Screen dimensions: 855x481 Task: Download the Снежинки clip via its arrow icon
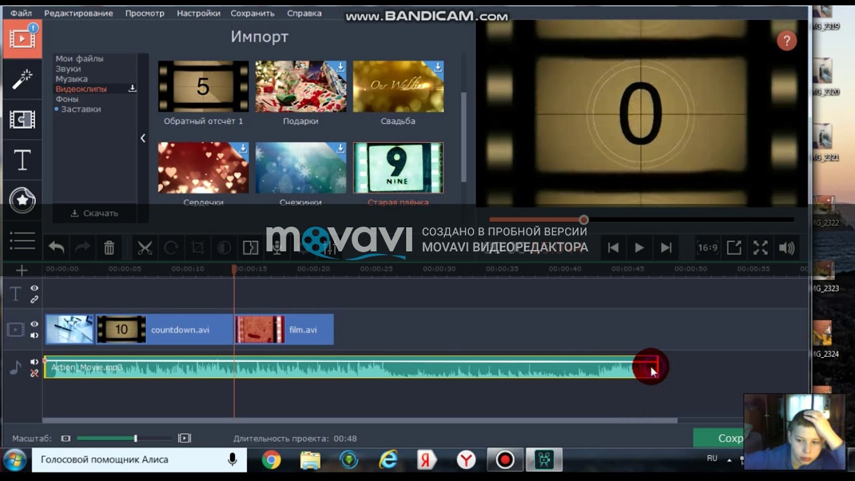(341, 149)
